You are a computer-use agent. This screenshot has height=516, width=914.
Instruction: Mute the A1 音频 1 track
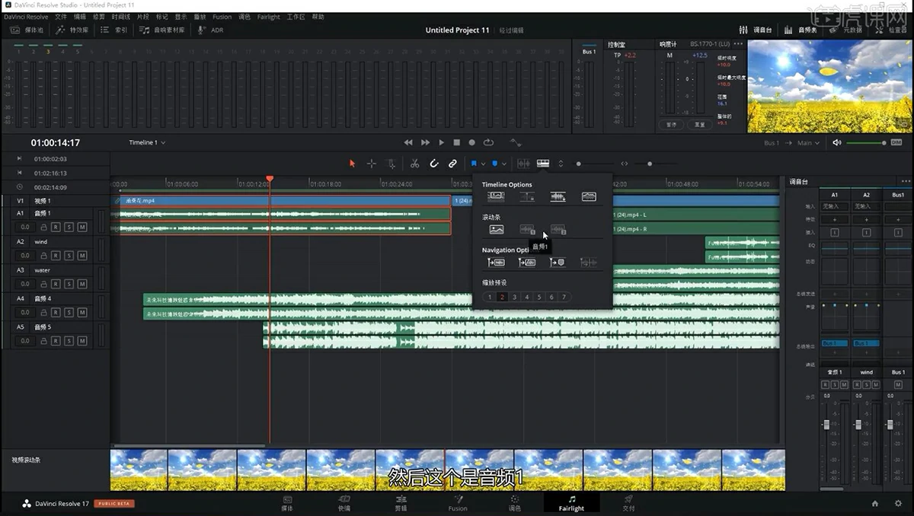[x=81, y=227]
